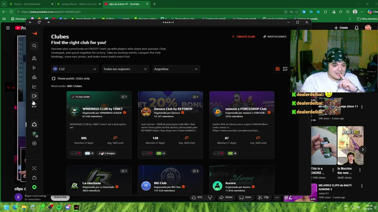Open Danoco Club by KEYDROP card
Image resolution: width=378 pixels, height=212 pixels.
coord(170,125)
